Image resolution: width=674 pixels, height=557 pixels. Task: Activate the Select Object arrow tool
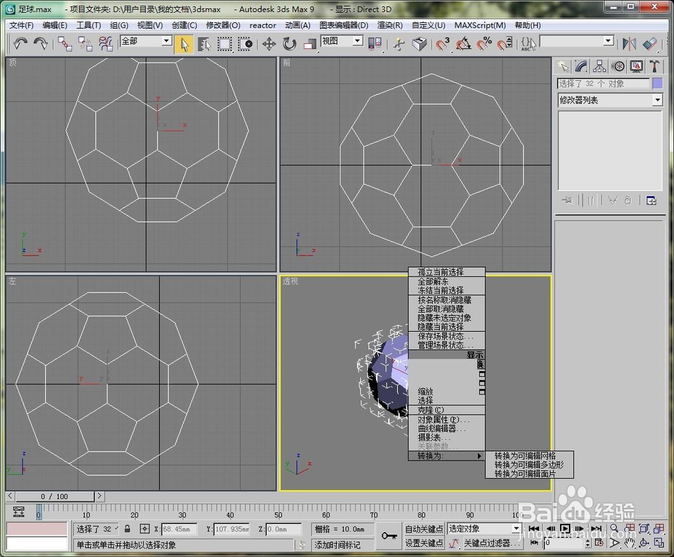(x=184, y=45)
